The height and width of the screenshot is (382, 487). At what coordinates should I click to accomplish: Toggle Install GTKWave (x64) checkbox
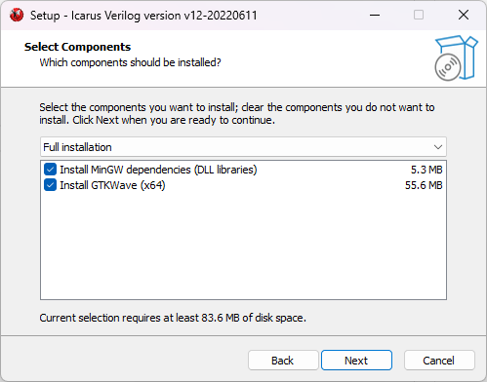[50, 185]
